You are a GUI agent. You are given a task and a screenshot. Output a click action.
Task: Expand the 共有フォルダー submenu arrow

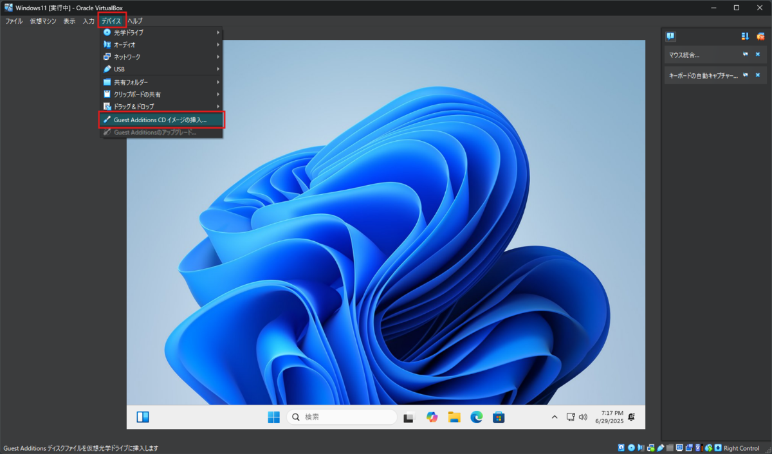pos(218,82)
